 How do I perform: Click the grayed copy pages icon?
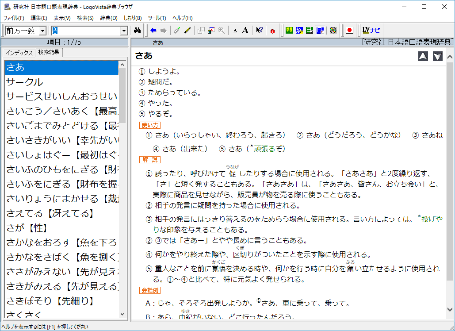pyautogui.click(x=201, y=30)
